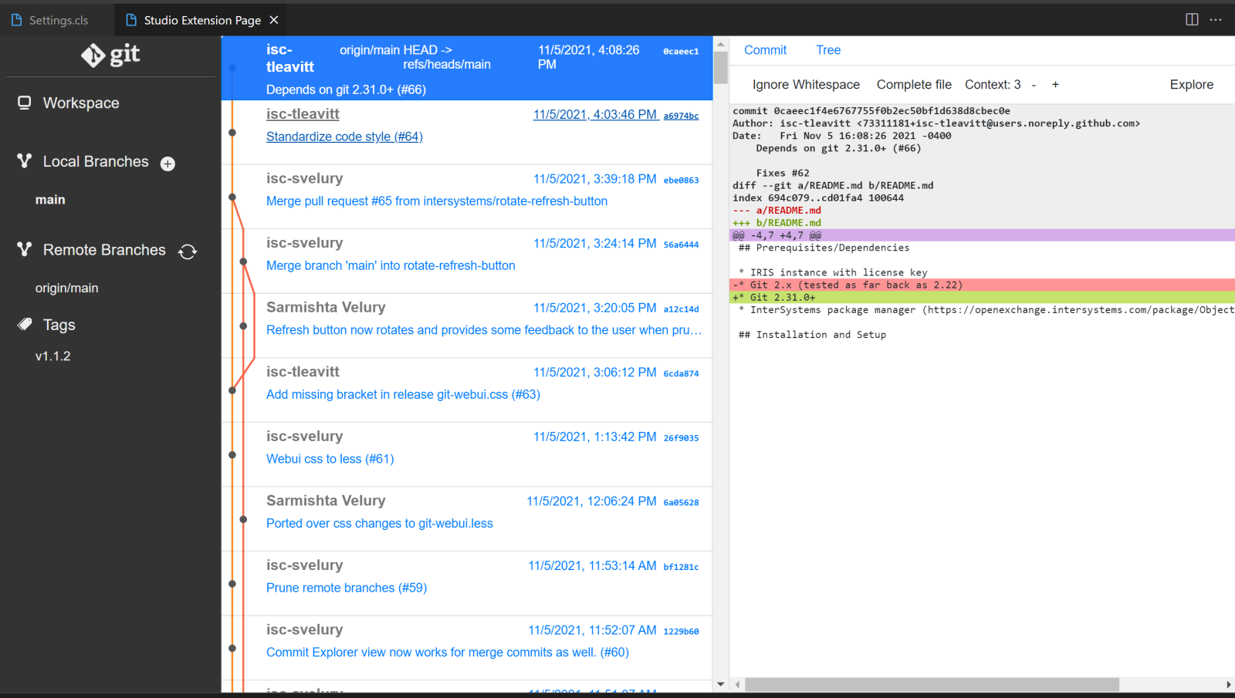The width and height of the screenshot is (1235, 698).
Task: Click the Workspace monitor icon
Action: (x=25, y=103)
